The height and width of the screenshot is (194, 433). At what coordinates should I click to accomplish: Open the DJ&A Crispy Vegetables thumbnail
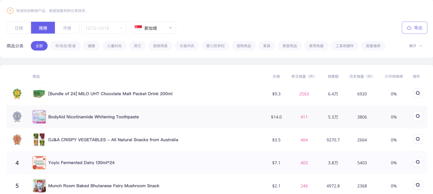click(39, 139)
